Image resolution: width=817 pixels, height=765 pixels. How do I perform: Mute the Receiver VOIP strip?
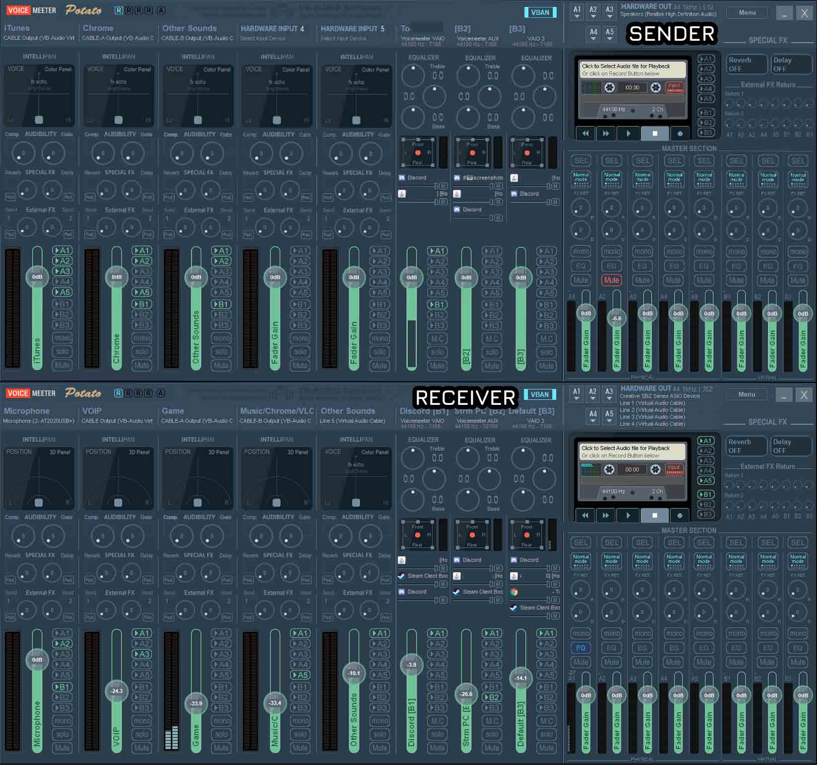tap(142, 748)
